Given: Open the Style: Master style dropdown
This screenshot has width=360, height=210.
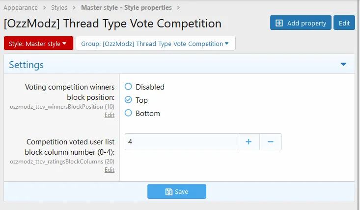Looking at the screenshot, I should tap(38, 44).
